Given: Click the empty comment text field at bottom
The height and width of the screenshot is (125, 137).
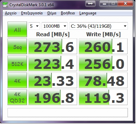Looking at the screenshot, I should click(68, 113).
